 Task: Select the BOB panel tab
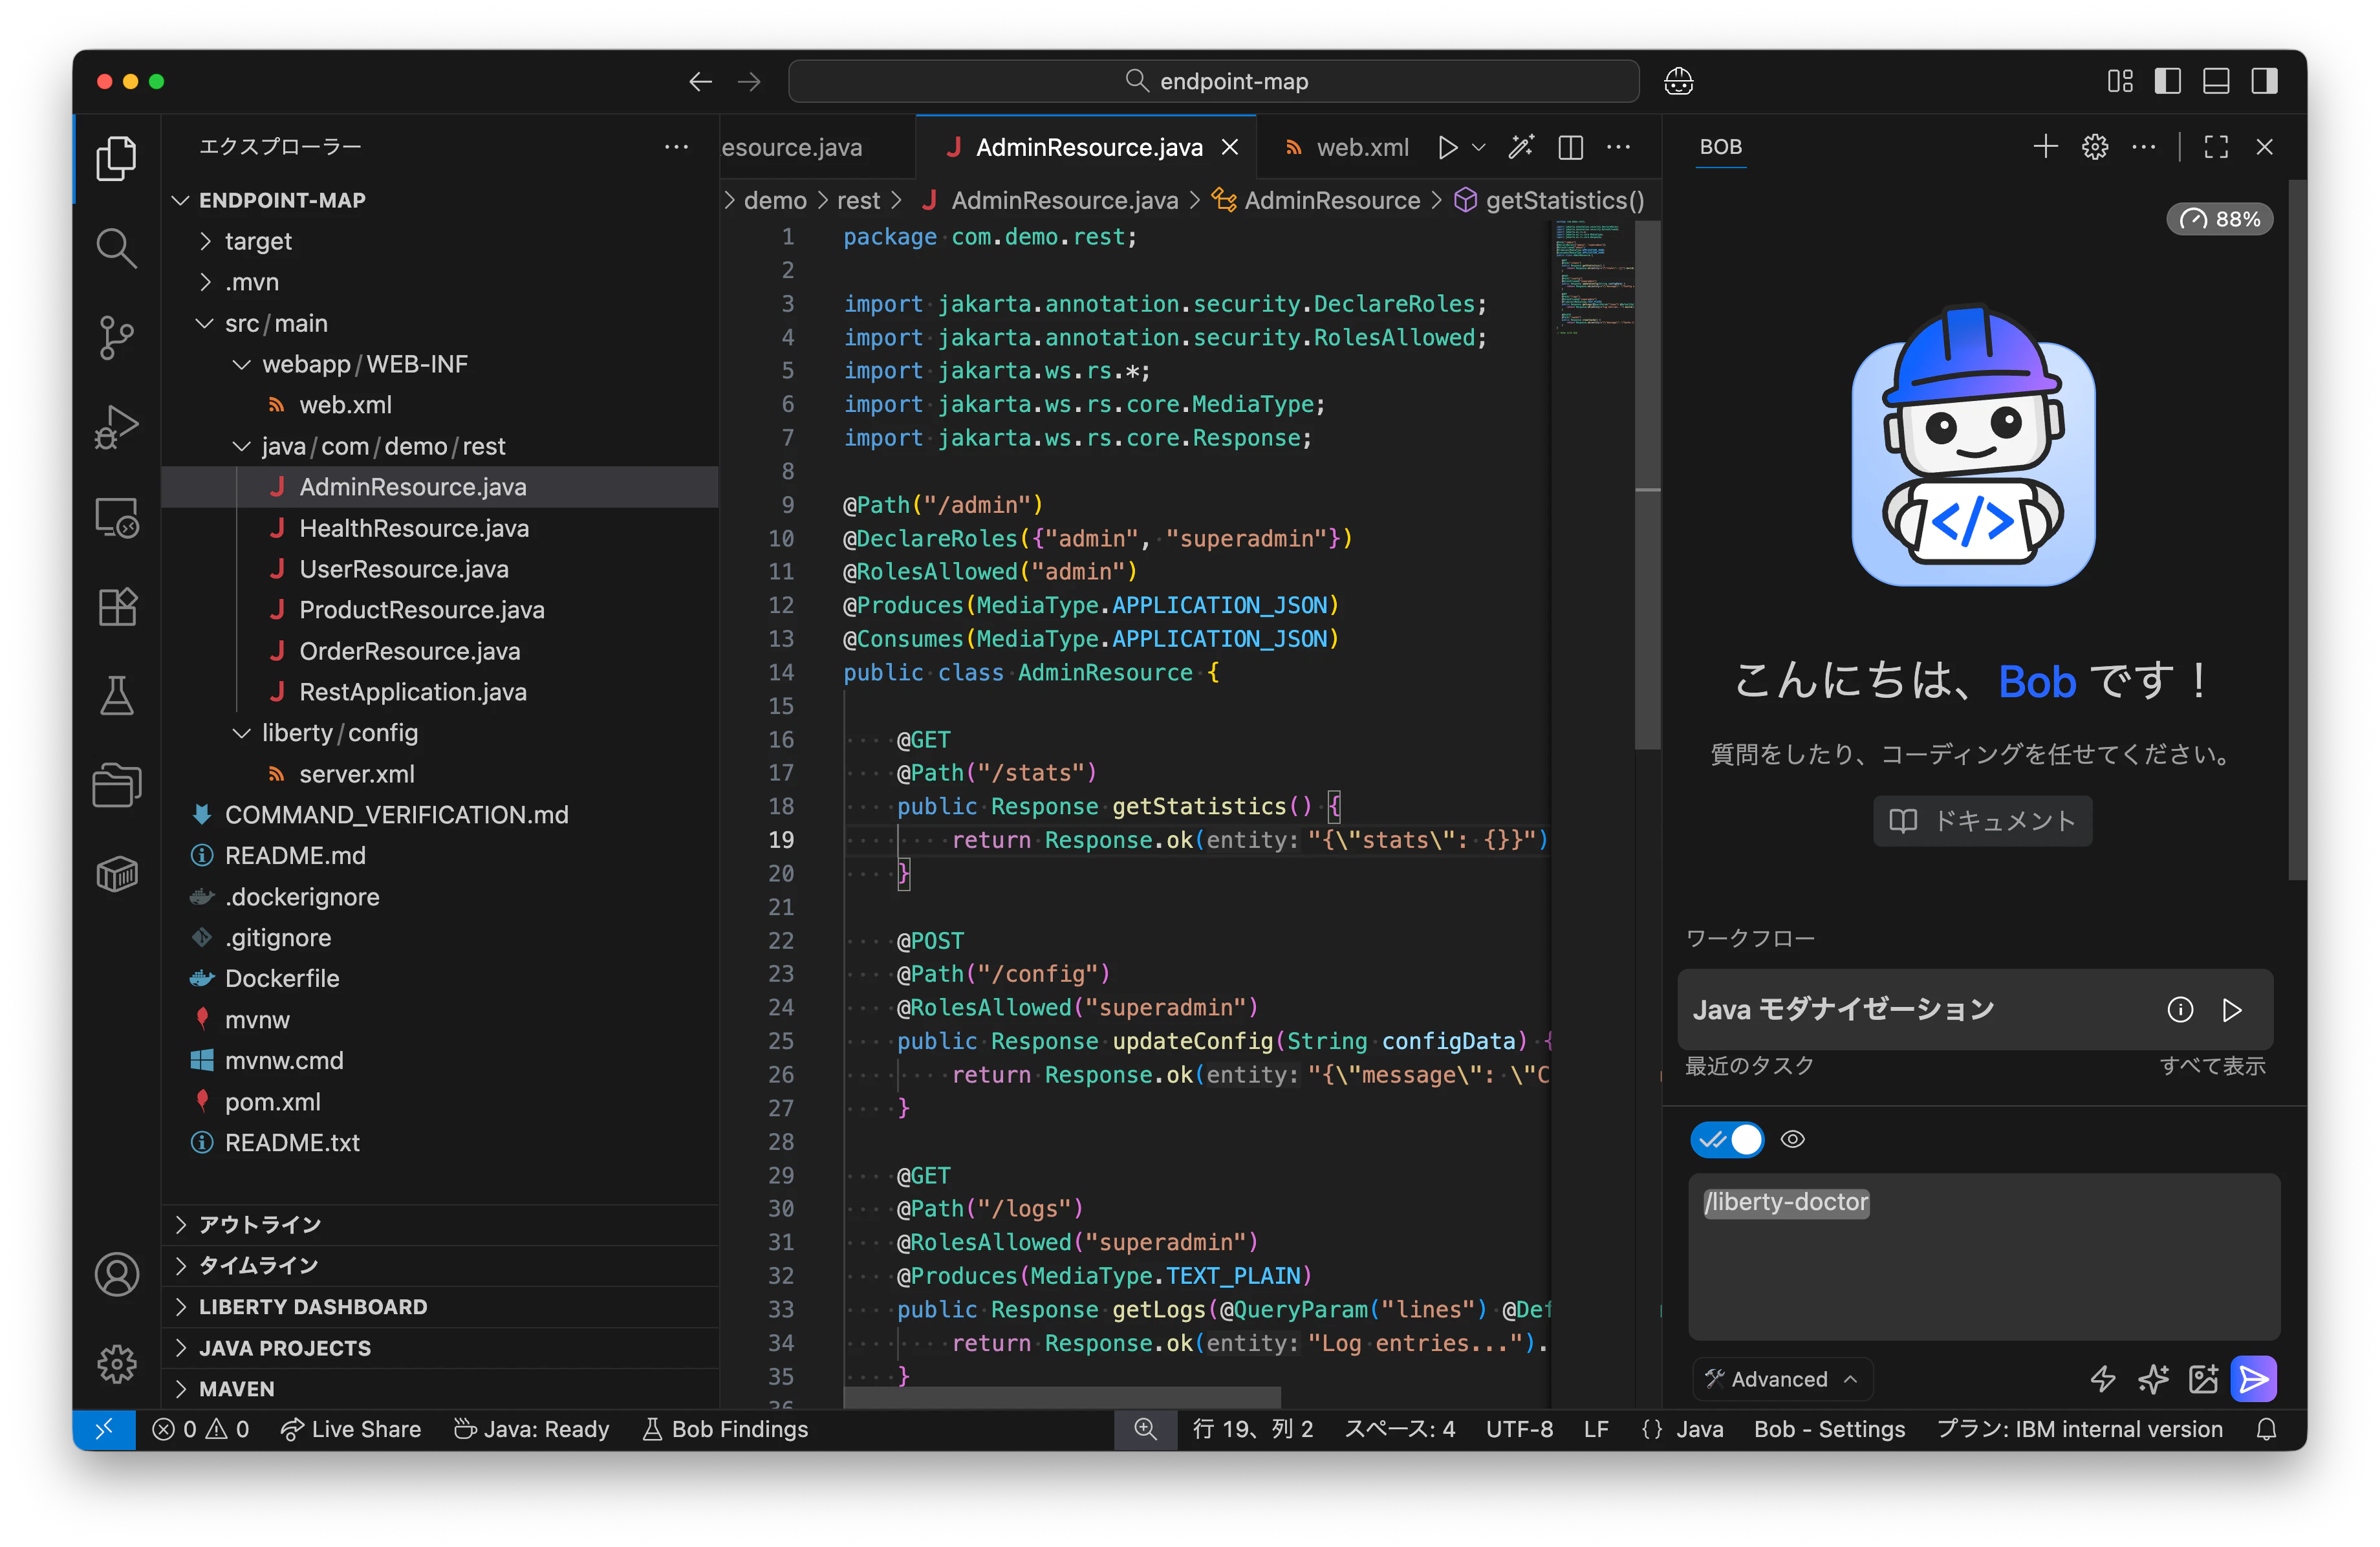(1721, 147)
